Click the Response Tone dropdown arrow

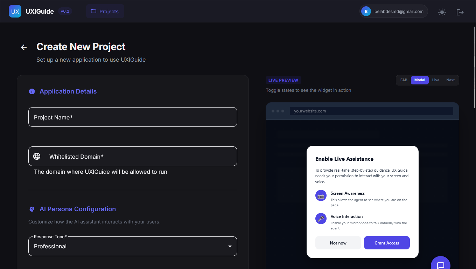[x=230, y=247]
